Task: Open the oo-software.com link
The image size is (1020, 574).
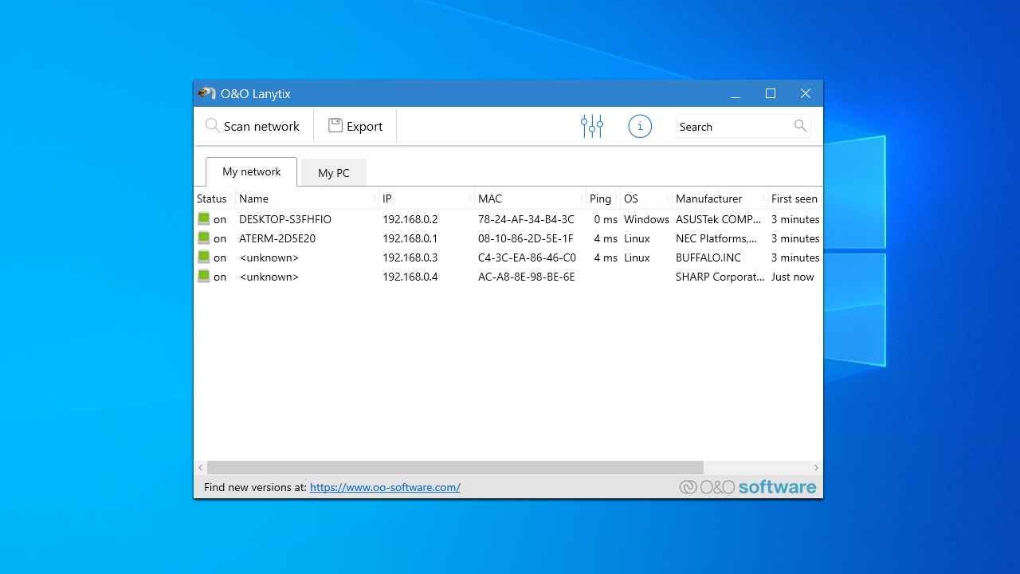Action: pos(385,487)
